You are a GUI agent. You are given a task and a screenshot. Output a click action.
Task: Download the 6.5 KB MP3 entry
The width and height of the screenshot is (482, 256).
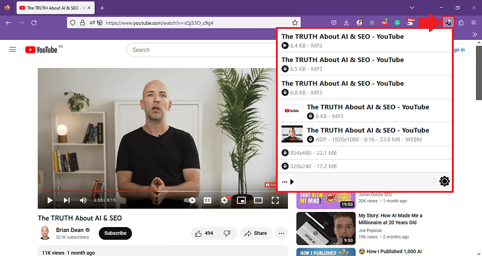(285, 69)
